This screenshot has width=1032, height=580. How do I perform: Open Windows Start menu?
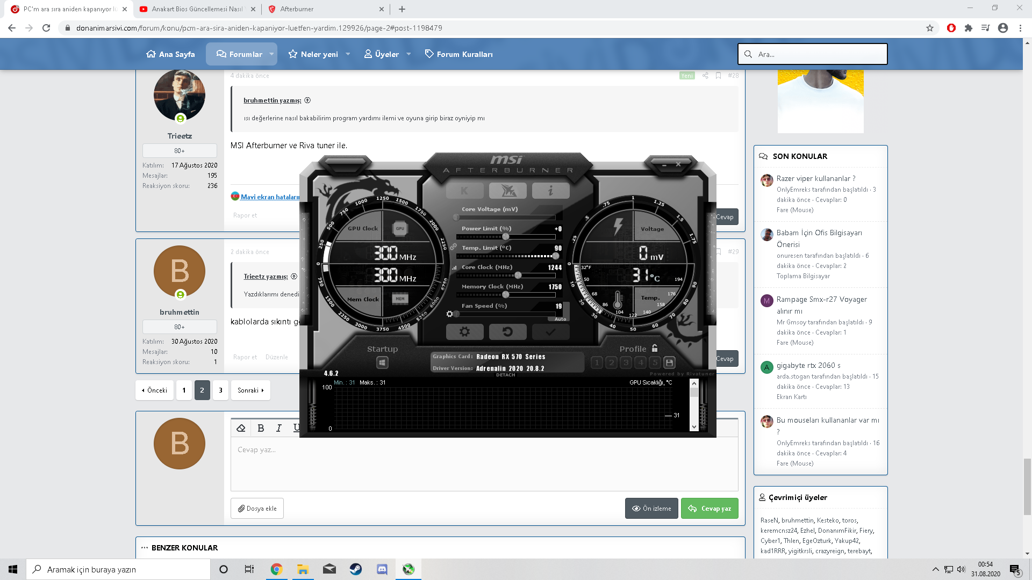click(x=13, y=569)
